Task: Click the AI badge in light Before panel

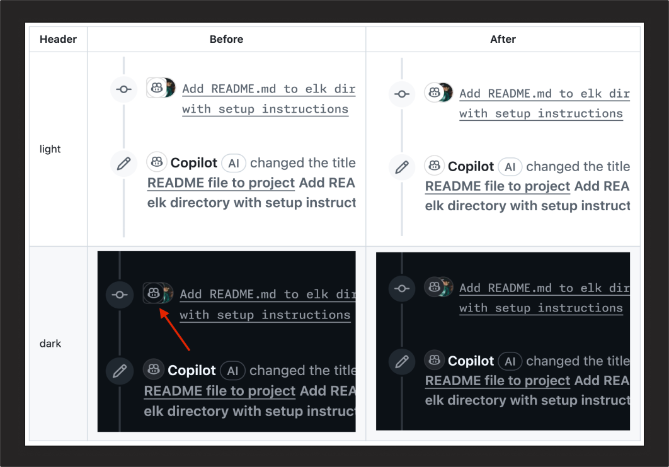Action: pos(234,163)
